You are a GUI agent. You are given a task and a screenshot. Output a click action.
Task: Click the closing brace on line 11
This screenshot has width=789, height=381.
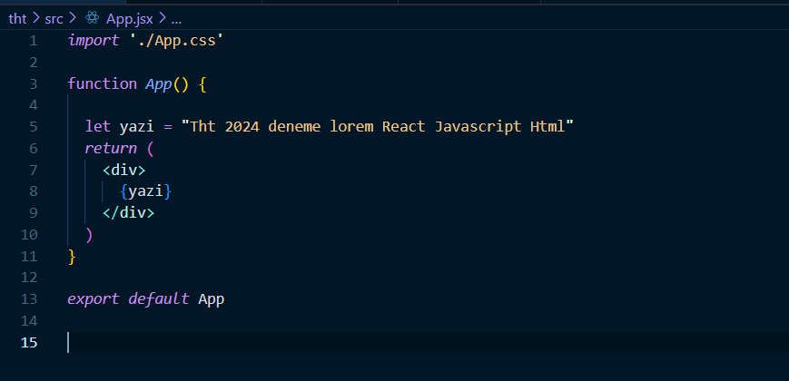(72, 257)
